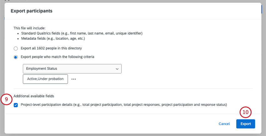Click the red step 9 annotation circle
The height and width of the screenshot is (136, 266).
click(6, 100)
